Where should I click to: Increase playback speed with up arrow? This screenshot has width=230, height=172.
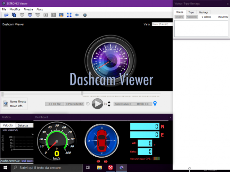[109, 102]
